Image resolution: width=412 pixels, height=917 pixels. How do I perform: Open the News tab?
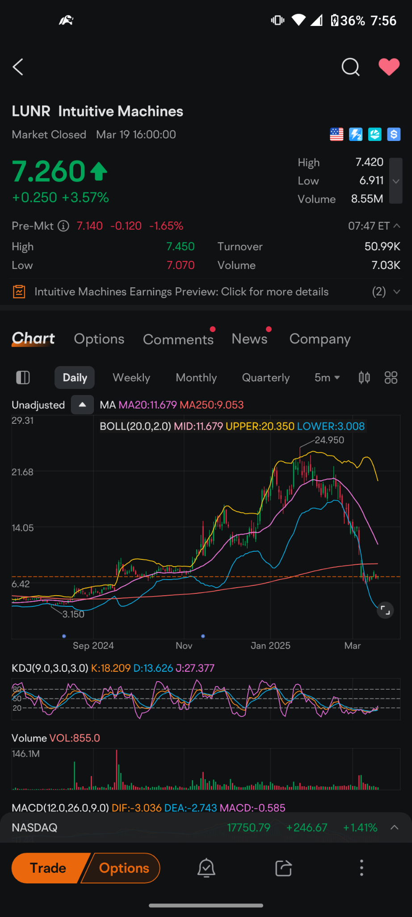pos(249,339)
